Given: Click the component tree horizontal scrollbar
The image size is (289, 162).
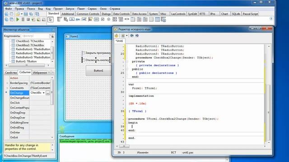Looking at the screenshot, I should (x=27, y=65).
